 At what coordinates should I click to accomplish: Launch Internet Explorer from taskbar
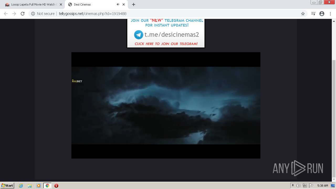(21, 186)
